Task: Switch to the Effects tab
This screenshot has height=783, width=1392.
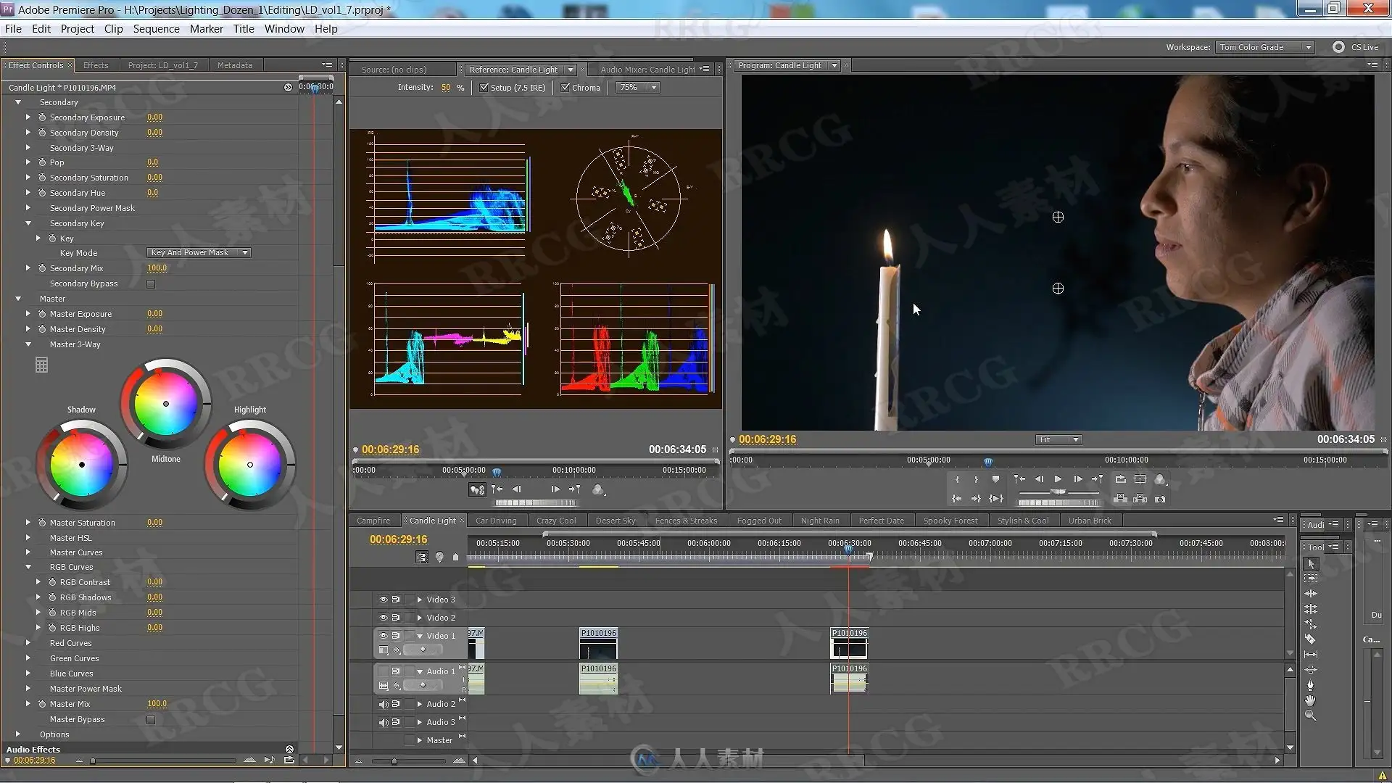Action: (96, 65)
